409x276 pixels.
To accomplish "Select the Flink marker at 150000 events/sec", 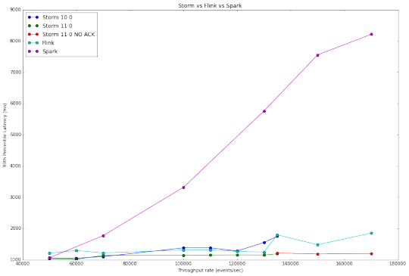I will [x=317, y=245].
